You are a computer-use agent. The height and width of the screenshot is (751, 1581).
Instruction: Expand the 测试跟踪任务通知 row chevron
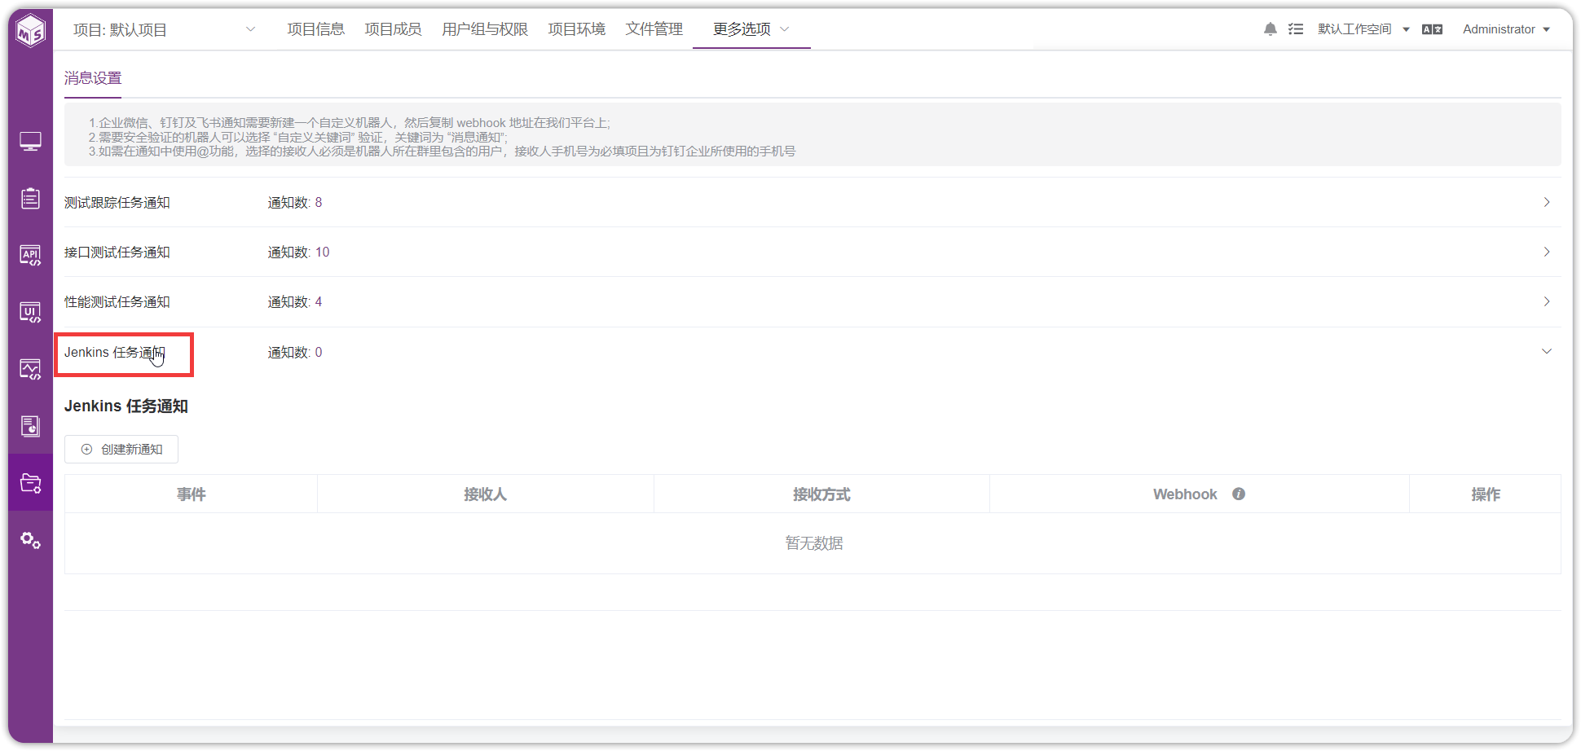click(1546, 202)
